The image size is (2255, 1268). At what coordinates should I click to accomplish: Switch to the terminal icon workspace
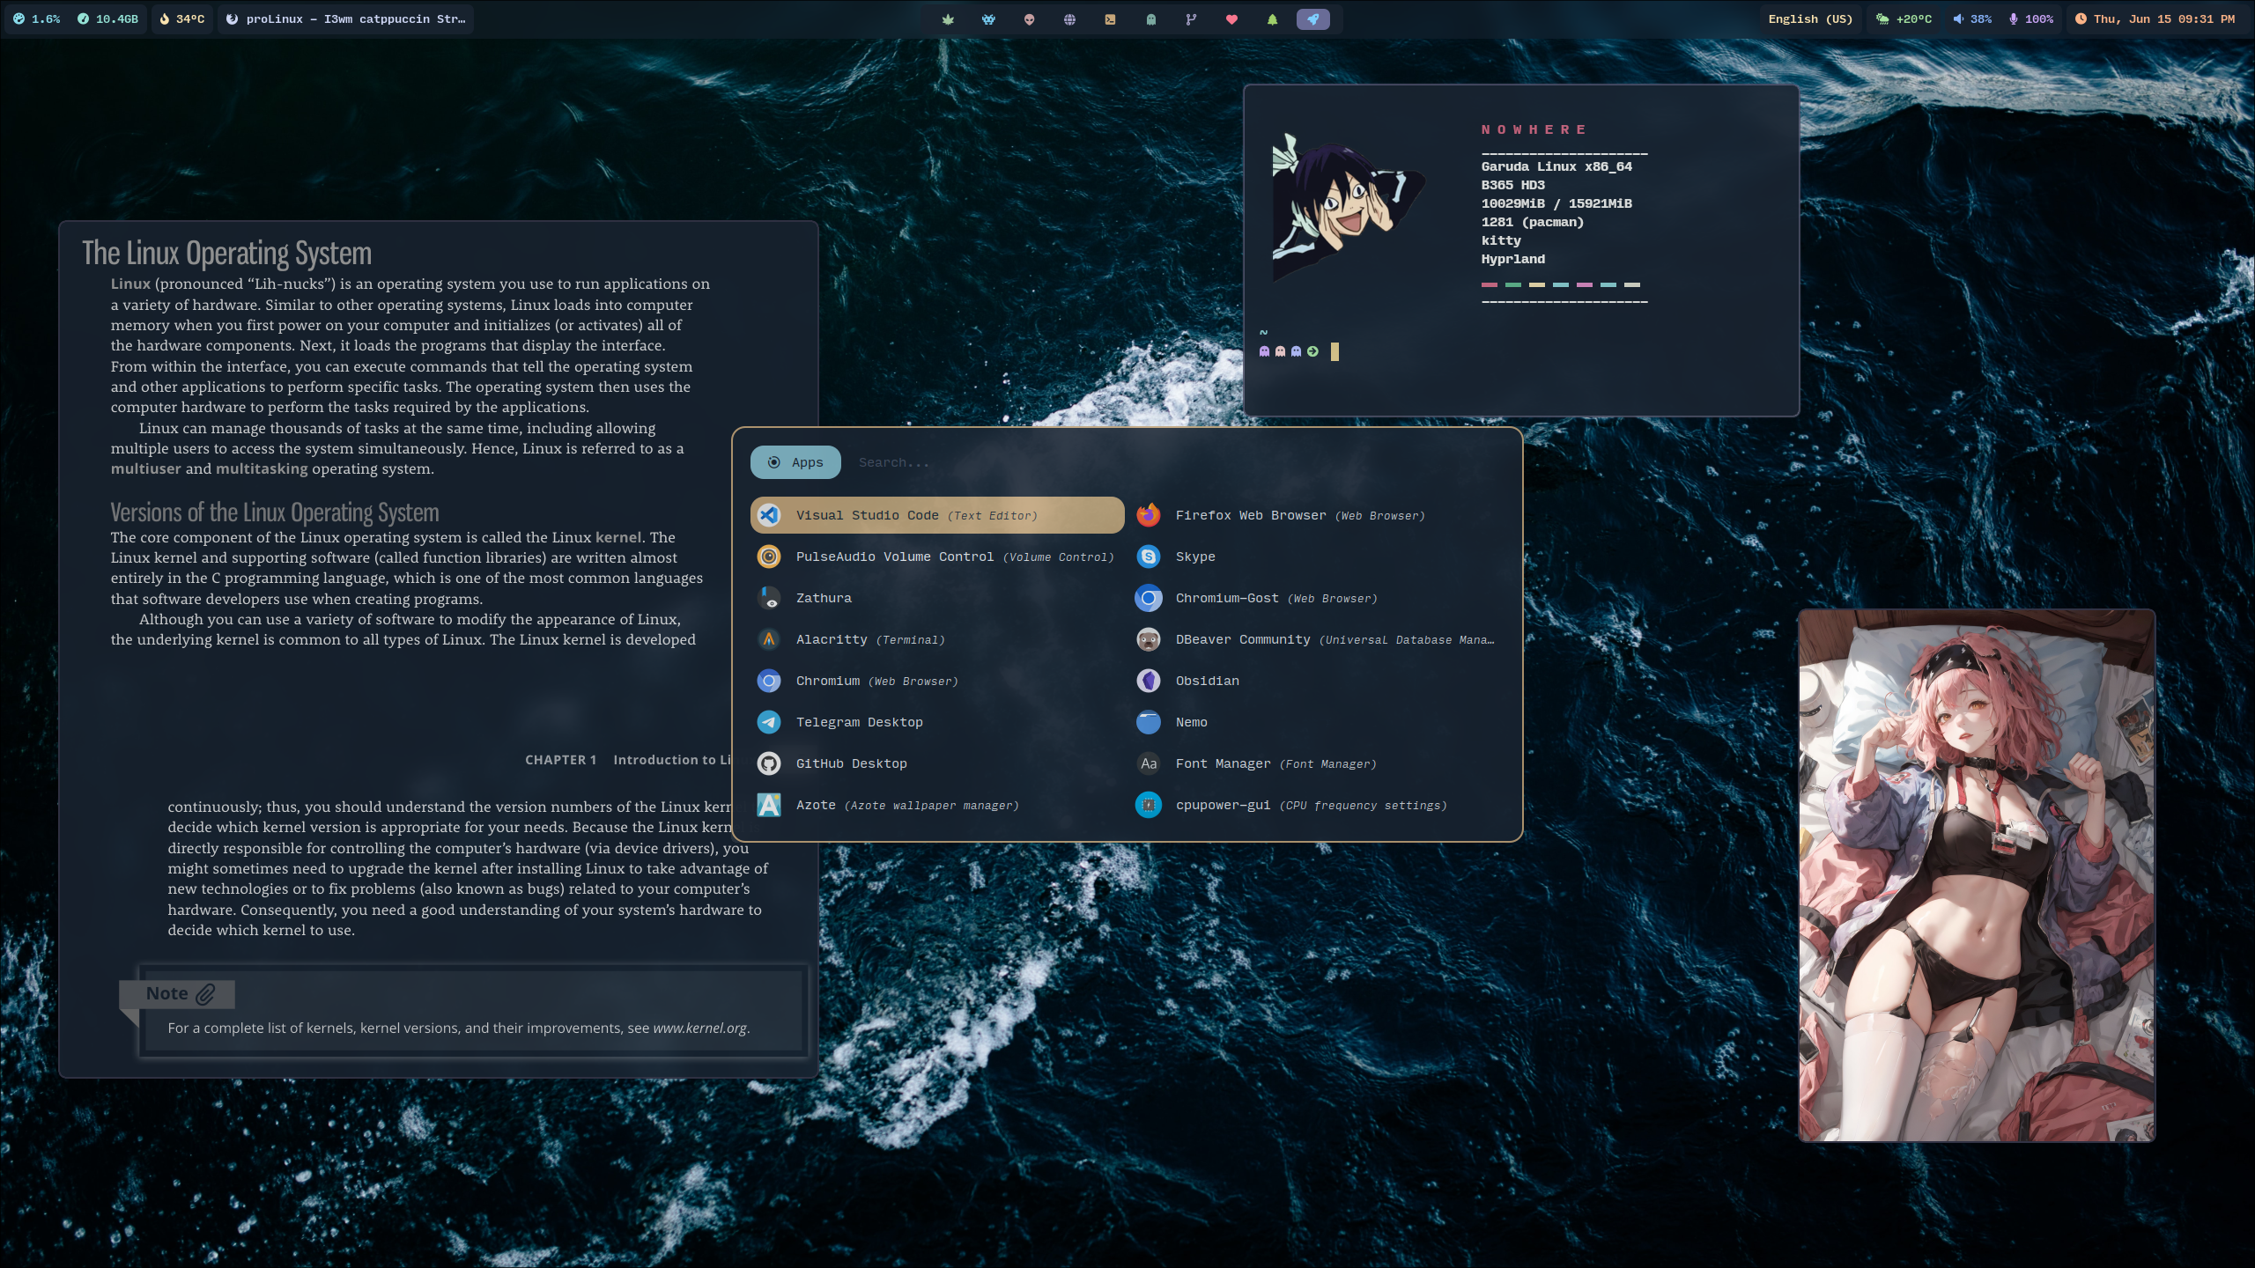coord(1110,19)
